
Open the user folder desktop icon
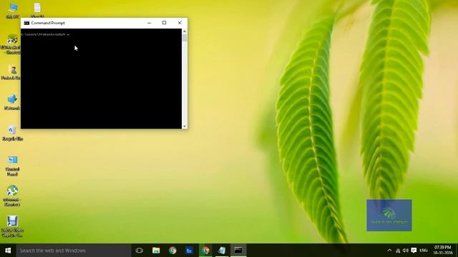tap(12, 72)
